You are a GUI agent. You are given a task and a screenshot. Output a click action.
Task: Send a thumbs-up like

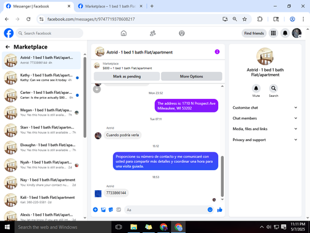[219, 210]
